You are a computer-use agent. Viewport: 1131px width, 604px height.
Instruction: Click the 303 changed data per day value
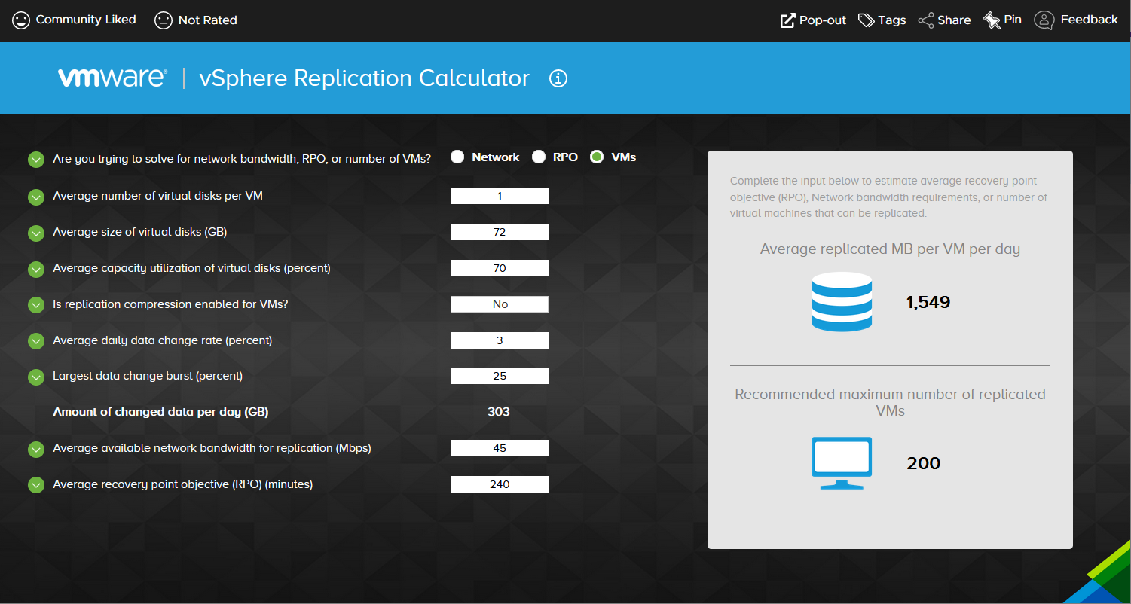point(499,412)
